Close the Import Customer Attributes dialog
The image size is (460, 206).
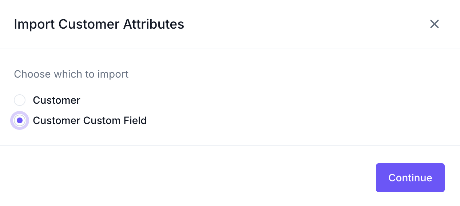point(435,24)
